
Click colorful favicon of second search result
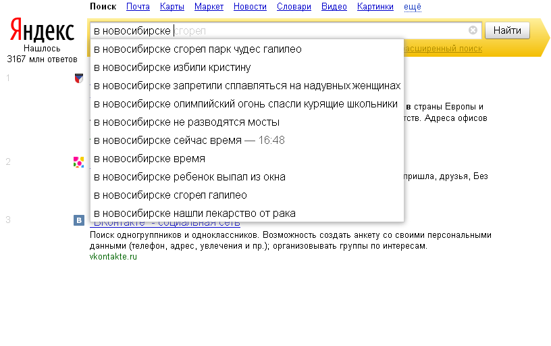[x=79, y=162]
